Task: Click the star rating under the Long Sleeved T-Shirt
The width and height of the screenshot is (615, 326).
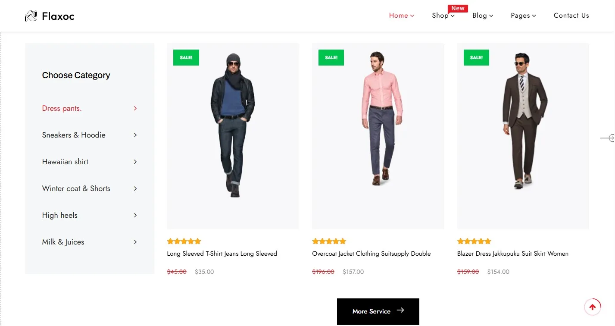Action: [x=184, y=241]
